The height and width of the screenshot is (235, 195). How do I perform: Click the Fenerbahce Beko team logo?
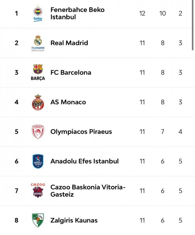[x=38, y=14]
